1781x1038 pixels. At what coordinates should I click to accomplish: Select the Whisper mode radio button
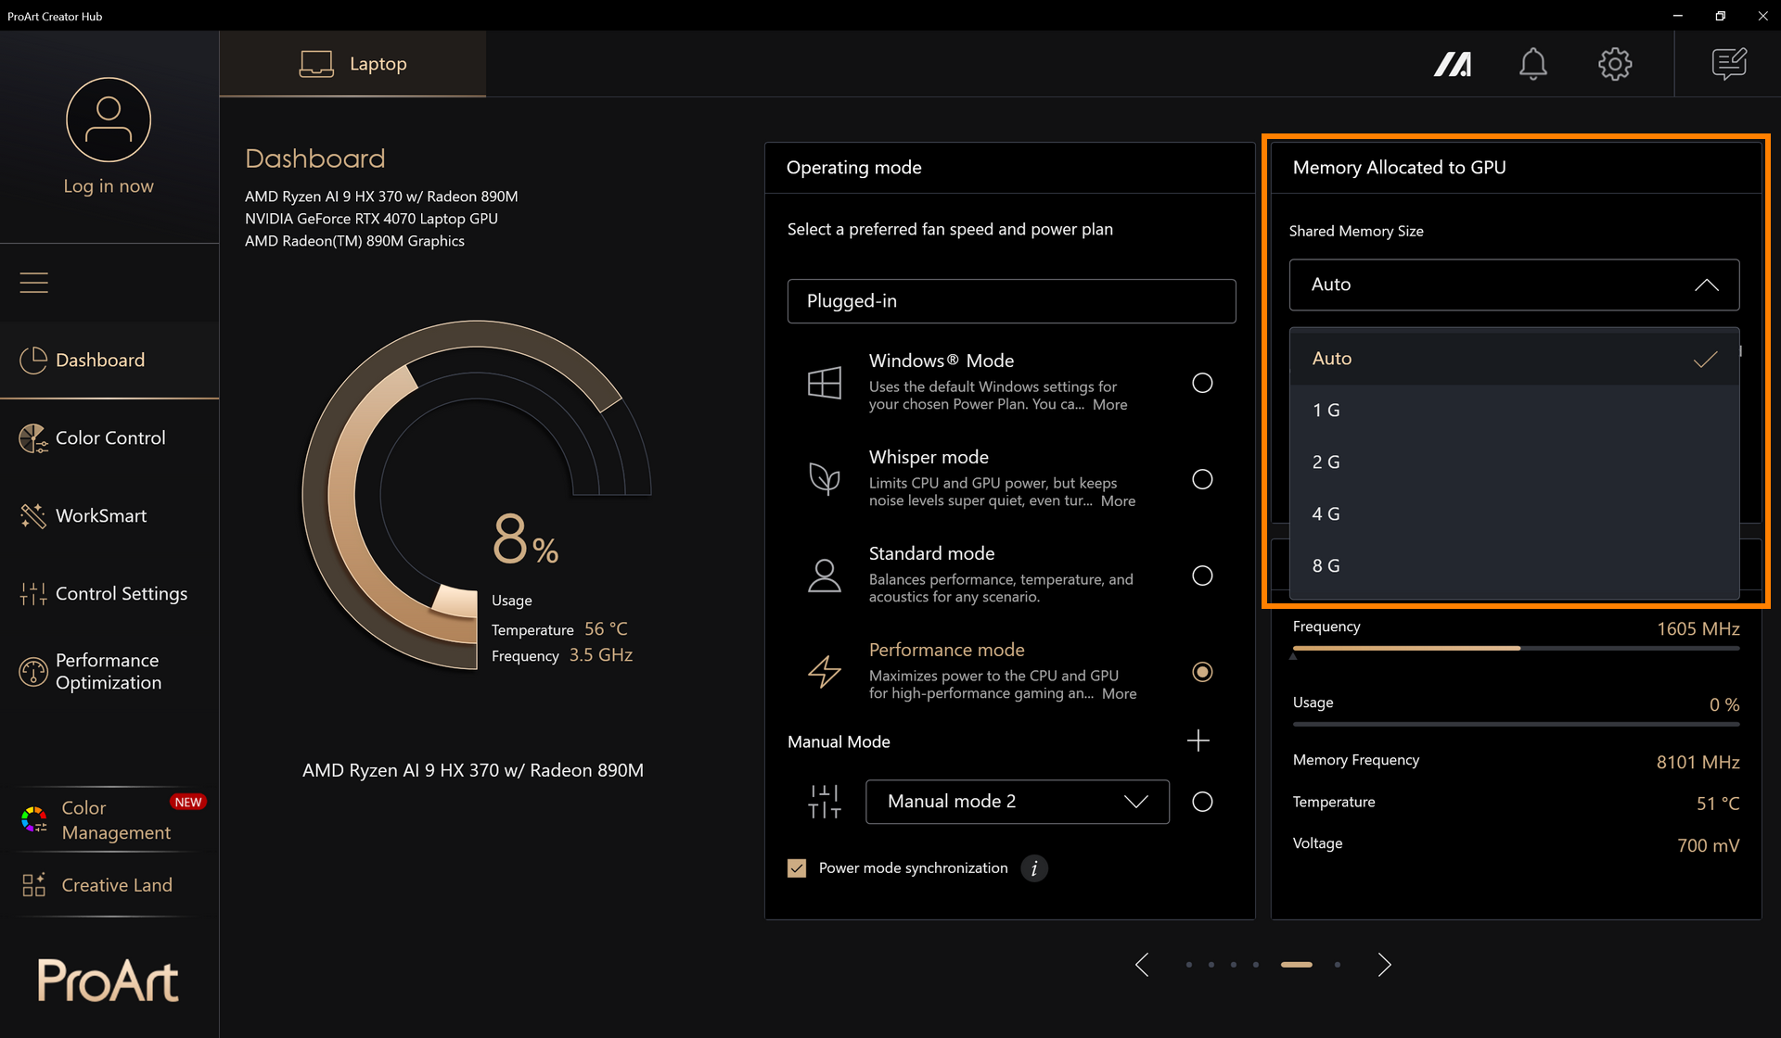[1202, 479]
